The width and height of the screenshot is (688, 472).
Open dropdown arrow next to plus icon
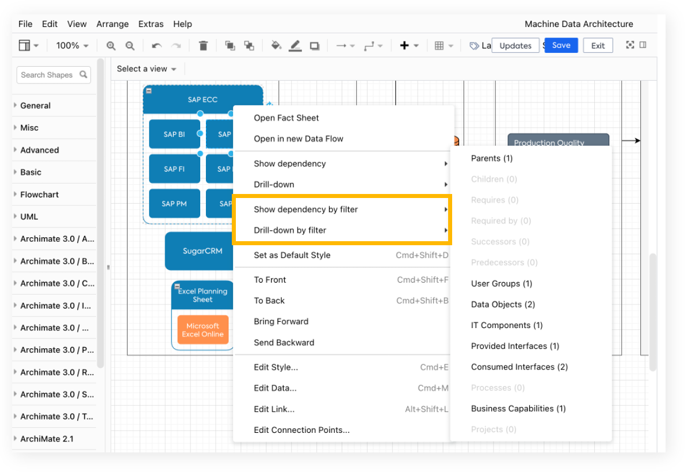tap(416, 45)
